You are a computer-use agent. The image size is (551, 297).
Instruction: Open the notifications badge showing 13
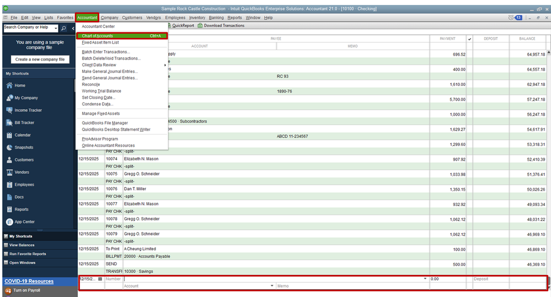point(518,18)
